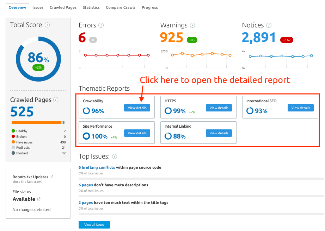325x231 pixels.
Task: Open Site Performance View details
Action: click(x=137, y=133)
